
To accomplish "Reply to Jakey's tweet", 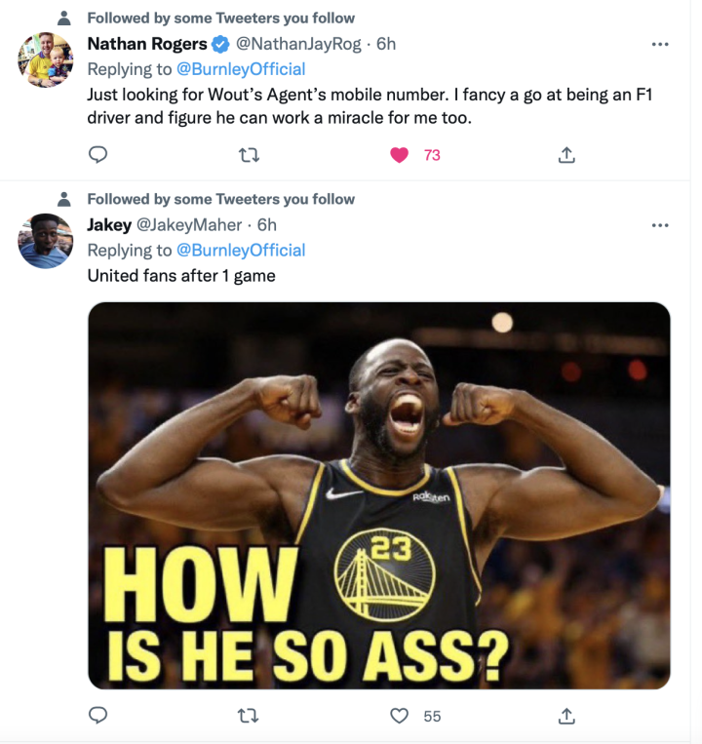I will (x=97, y=716).
